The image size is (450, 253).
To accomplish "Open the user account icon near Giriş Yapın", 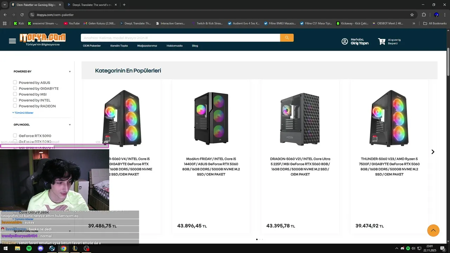I will [345, 41].
